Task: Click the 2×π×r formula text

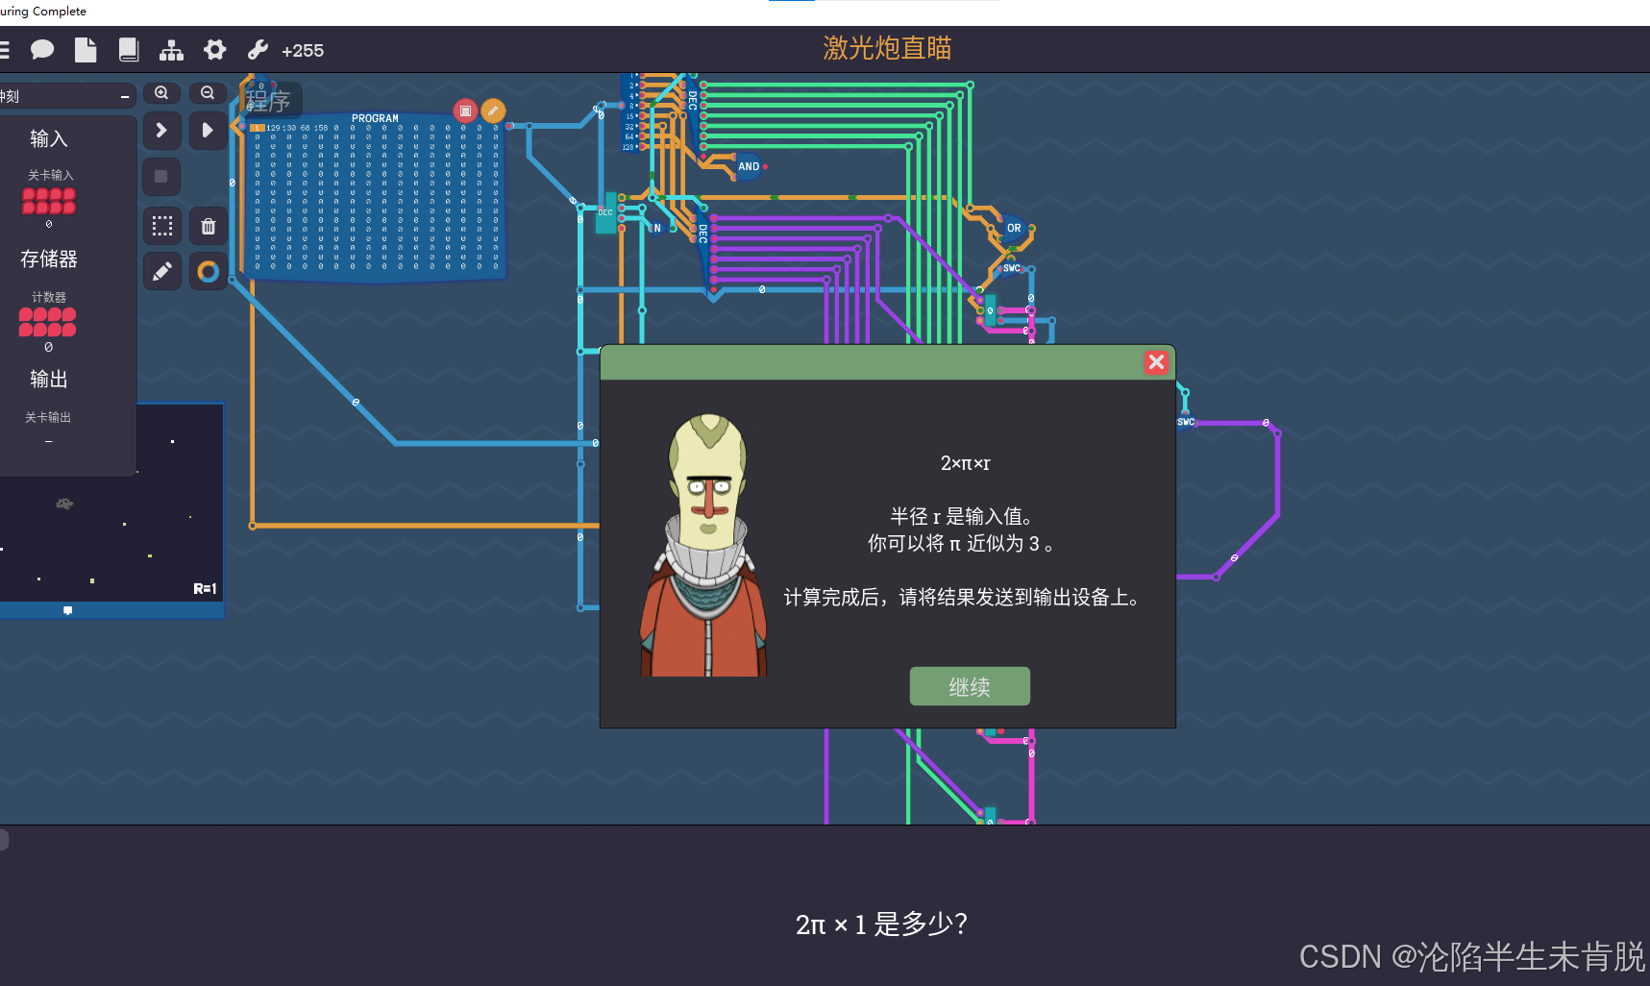Action: (x=965, y=463)
